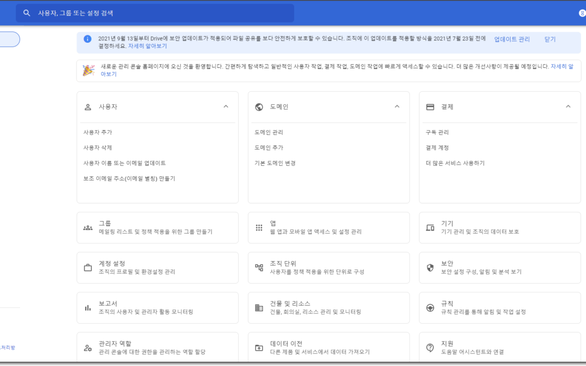Click the 관리자 역할 person-gear icon
The height and width of the screenshot is (366, 586).
[88, 348]
